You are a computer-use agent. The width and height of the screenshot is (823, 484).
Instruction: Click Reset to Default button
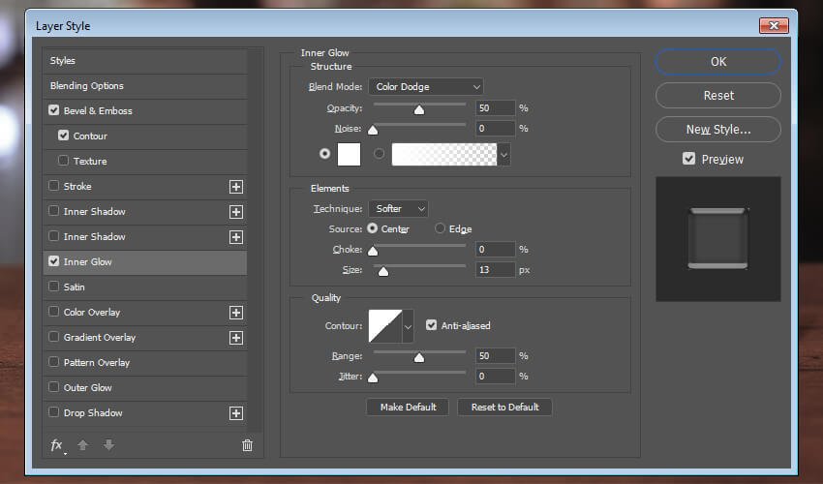coord(504,408)
